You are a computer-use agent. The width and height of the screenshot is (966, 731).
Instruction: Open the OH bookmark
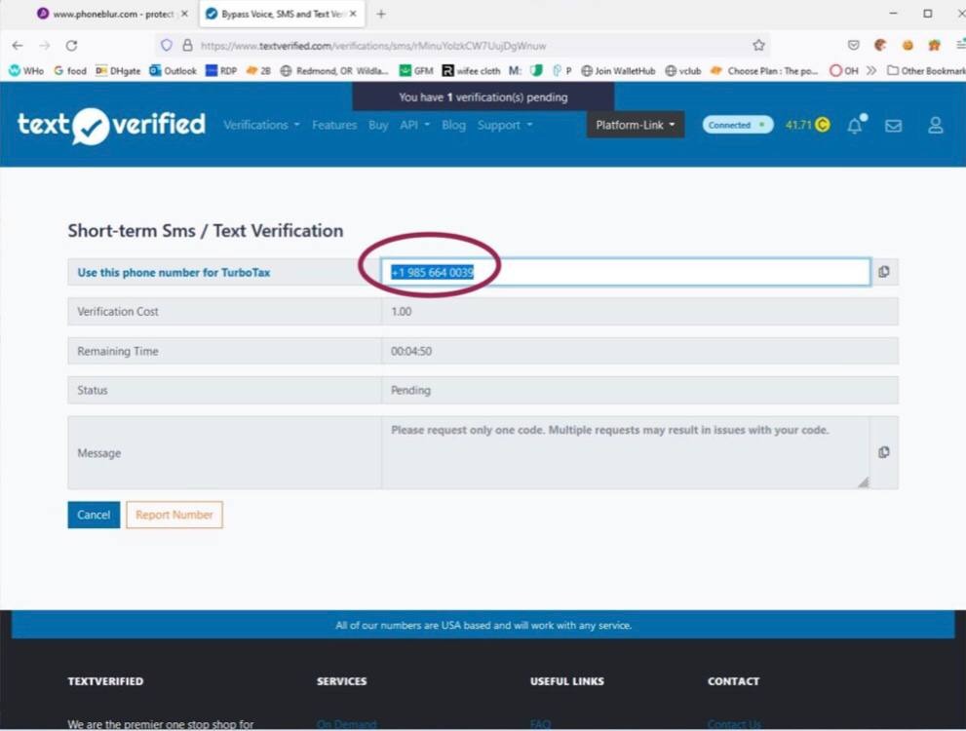pos(844,71)
